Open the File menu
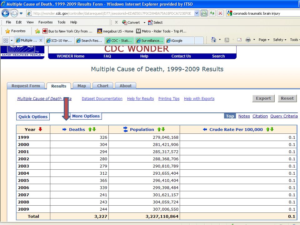This screenshot has width=300, height=225. [8, 22]
